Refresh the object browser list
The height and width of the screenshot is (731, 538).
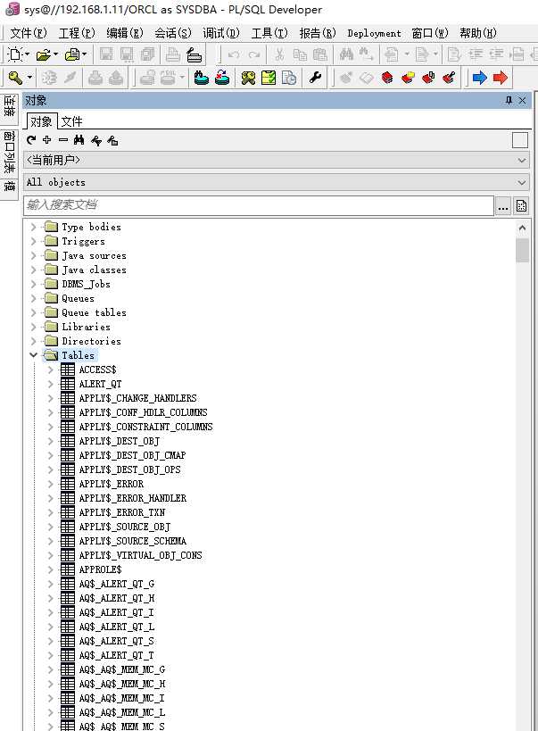(x=31, y=140)
